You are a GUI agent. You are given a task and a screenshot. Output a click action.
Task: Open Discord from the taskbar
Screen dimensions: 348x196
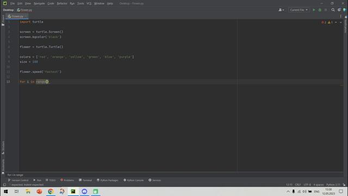84,191
